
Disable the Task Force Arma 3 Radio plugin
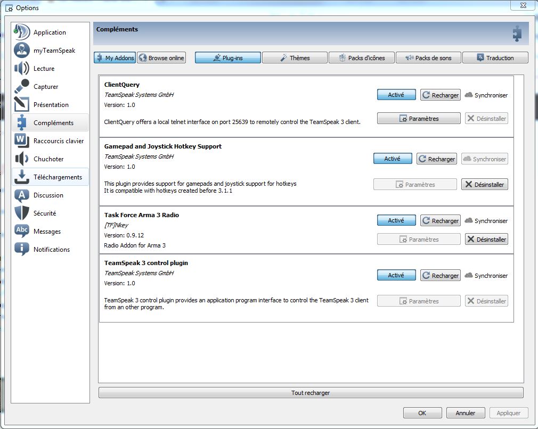396,220
